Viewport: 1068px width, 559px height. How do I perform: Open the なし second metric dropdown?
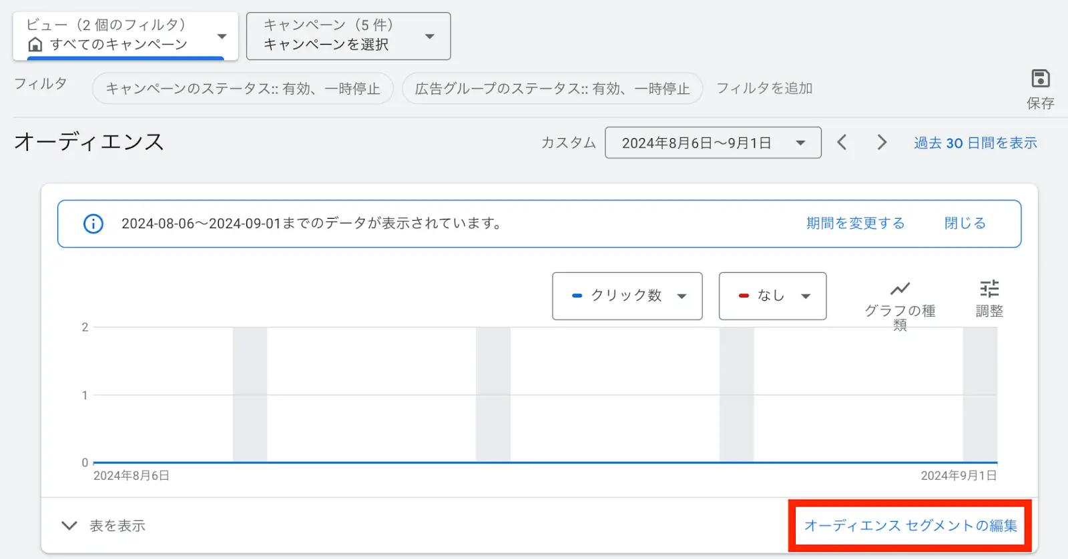772,296
